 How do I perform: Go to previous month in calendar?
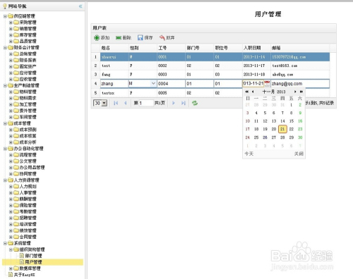pos(253,92)
